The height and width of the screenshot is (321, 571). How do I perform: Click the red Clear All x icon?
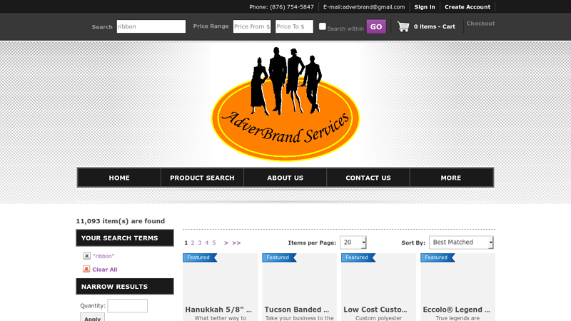(x=86, y=270)
